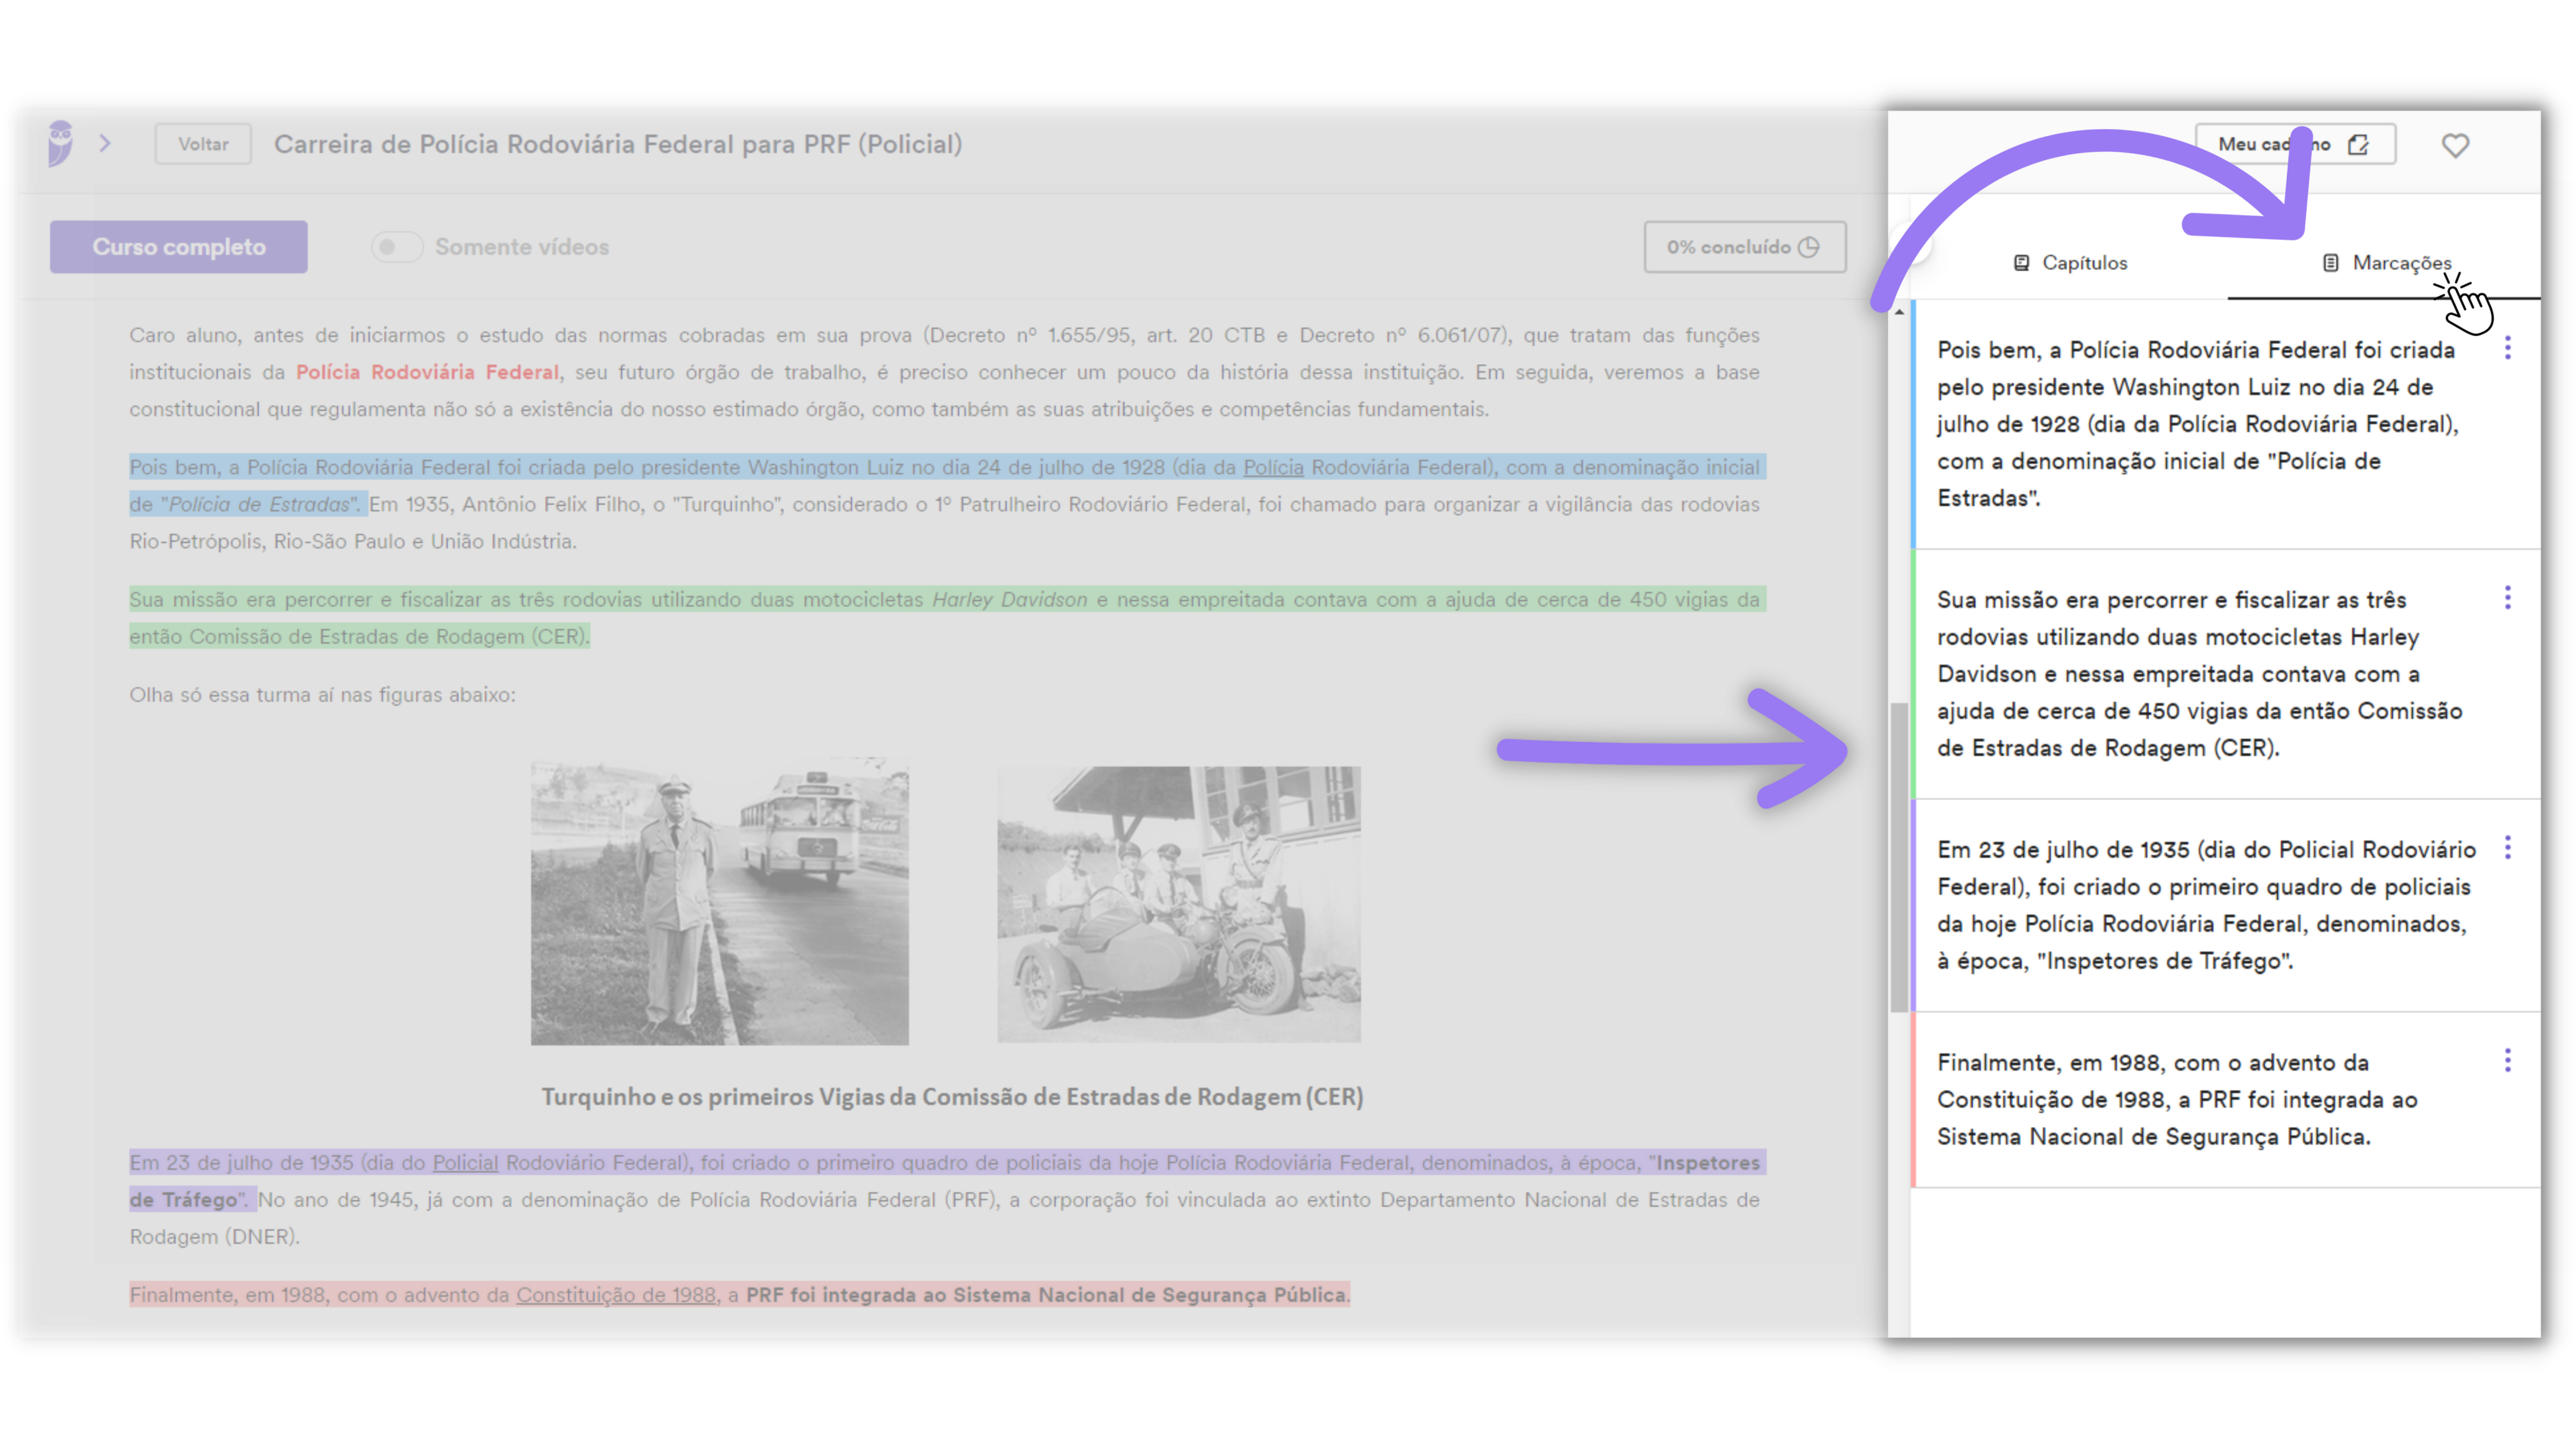Click the red Polícia Rodoviária Federal text
Viewport: 2576px width, 1449px height.
click(x=427, y=372)
